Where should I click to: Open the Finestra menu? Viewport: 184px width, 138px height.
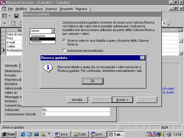81,9
